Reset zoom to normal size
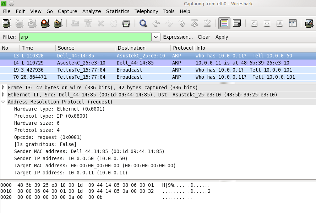Screen dimensions: 316x213 (280, 23)
